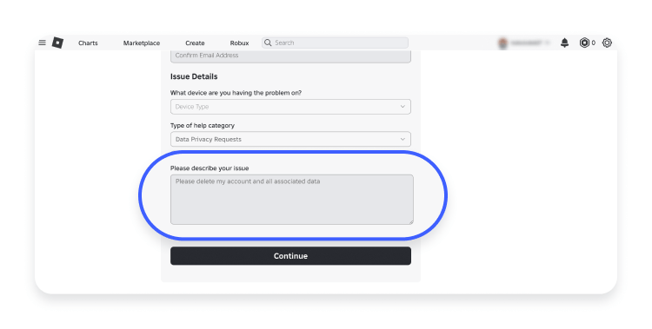Viewport: 652px width, 329px height.
Task: Open the hamburger navigation menu
Action: tap(42, 43)
